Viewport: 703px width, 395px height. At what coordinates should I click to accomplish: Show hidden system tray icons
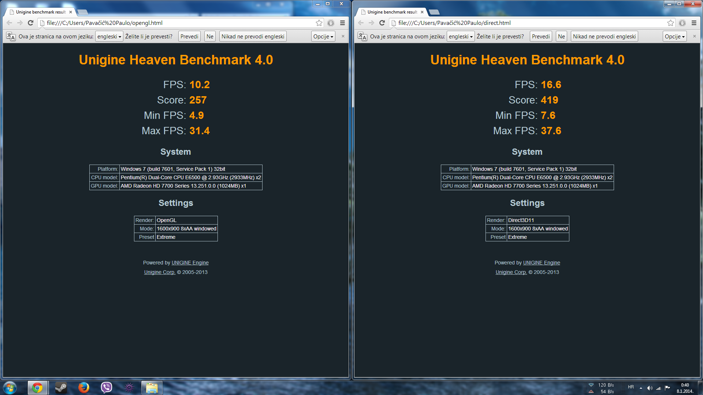pyautogui.click(x=641, y=388)
